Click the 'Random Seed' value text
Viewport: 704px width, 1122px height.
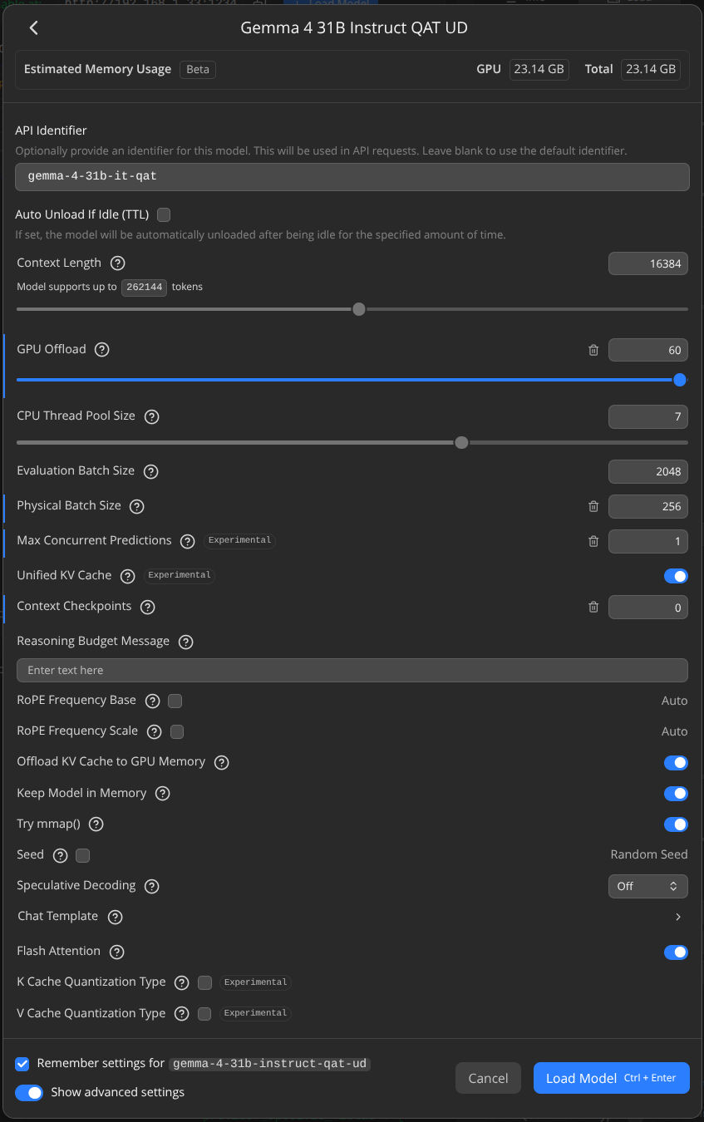click(x=649, y=855)
